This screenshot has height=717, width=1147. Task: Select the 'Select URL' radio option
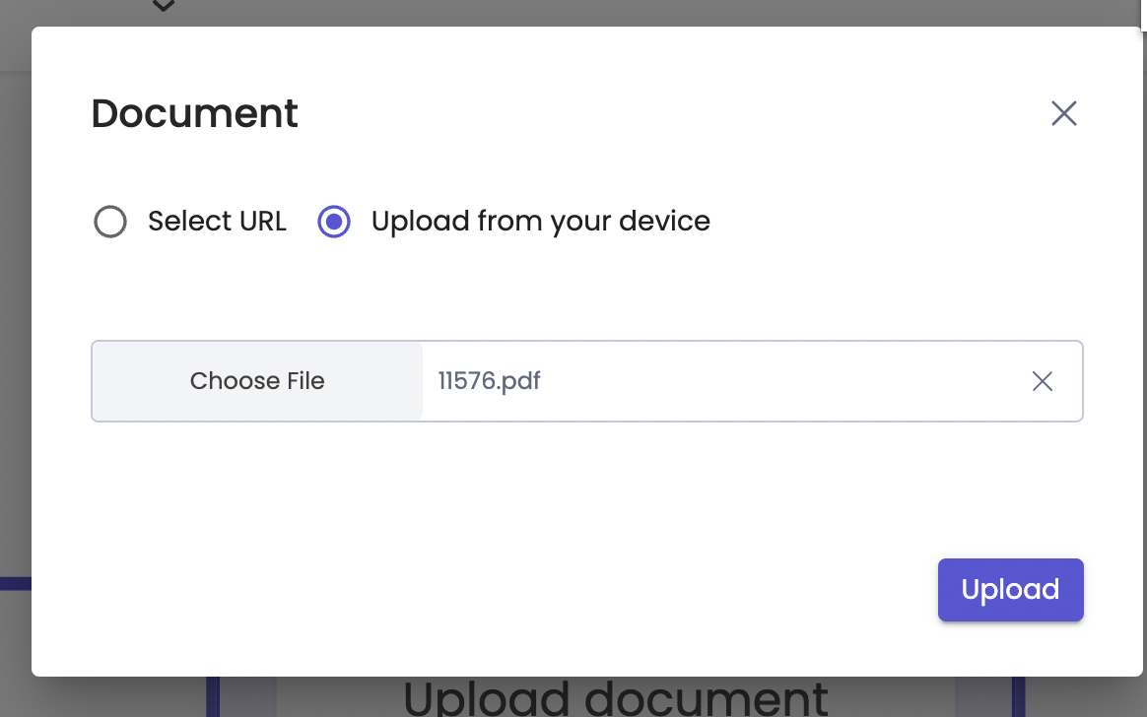coord(110,222)
